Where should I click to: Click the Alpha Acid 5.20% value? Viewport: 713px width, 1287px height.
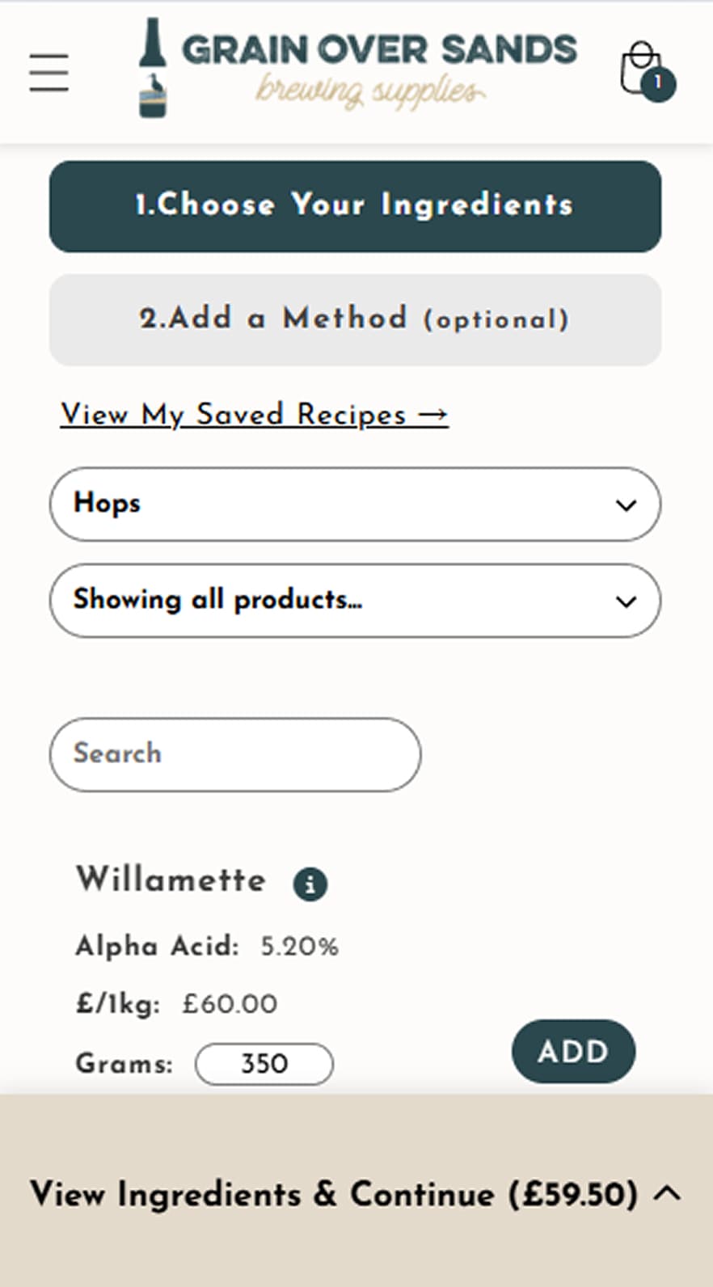point(299,945)
